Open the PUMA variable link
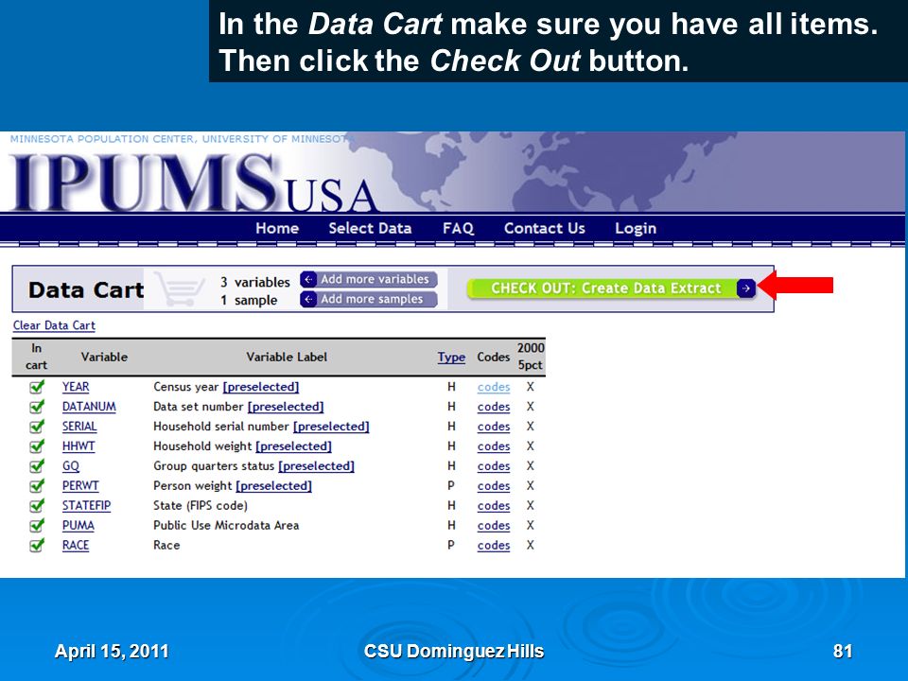Viewport: 908px width, 681px height. coord(79,525)
